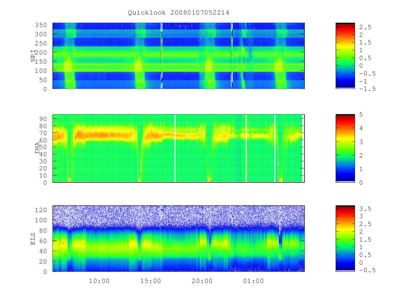
Task: Click inside the IMA spectrogram panel
Action: (x=178, y=148)
